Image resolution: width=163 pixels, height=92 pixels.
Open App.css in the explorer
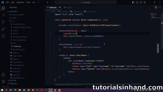pyautogui.click(x=16, y=53)
